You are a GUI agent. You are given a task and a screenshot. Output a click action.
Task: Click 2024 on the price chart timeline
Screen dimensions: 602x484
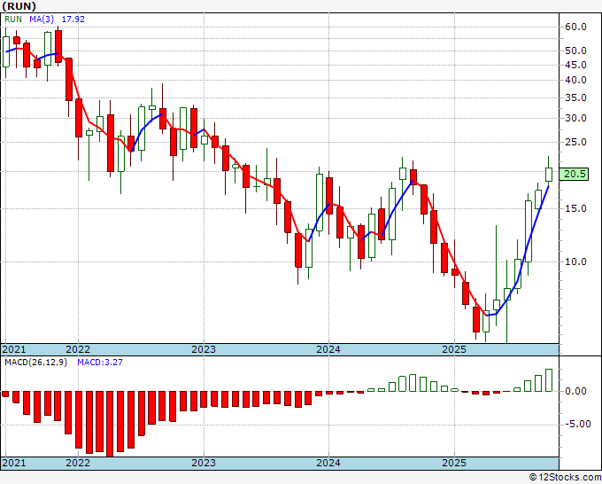click(x=328, y=349)
